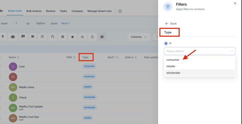
Task: Click the download import icon
Action: pos(82,37)
